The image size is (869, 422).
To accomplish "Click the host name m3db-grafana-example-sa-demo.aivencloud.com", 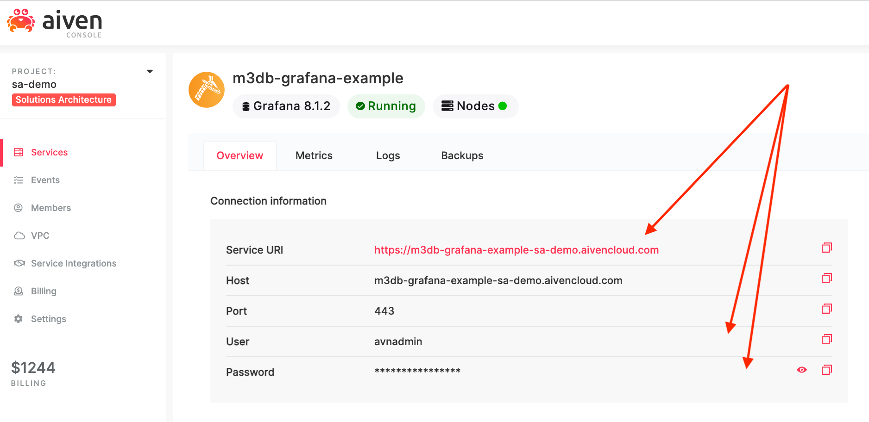I will 498,281.
